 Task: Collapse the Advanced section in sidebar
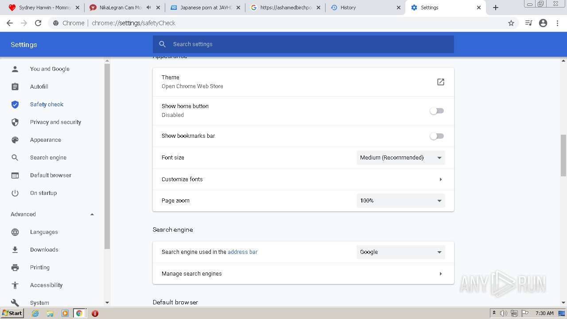[x=92, y=214]
